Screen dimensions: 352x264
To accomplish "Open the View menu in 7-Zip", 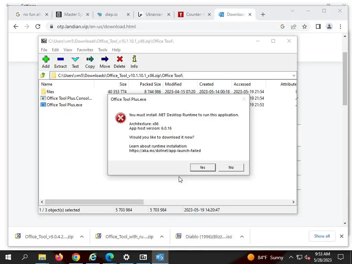I will click(68, 50).
